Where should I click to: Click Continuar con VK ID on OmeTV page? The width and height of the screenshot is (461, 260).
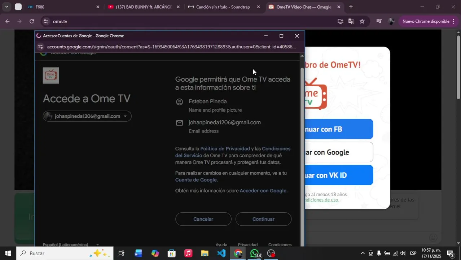pyautogui.click(x=339, y=175)
